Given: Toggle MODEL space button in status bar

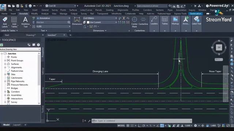Looking at the screenshot, I should [121, 126].
